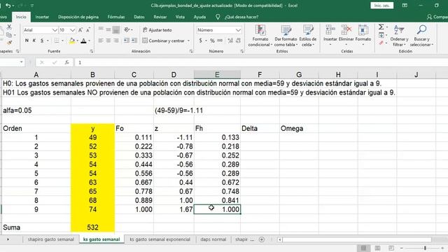The width and height of the screenshot is (448, 252).
Task: Click the increase indent icon
Action: [x=134, y=41]
